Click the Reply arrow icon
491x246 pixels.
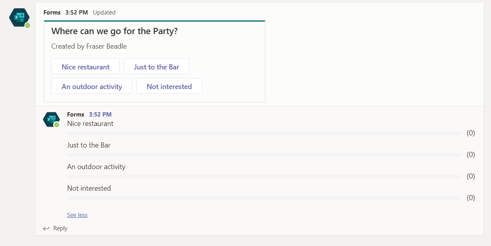pos(46,228)
